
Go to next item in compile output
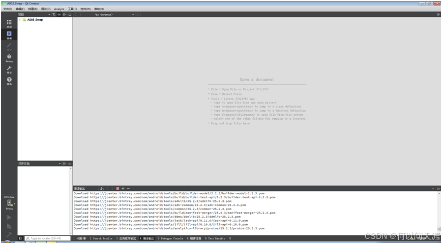point(112,188)
